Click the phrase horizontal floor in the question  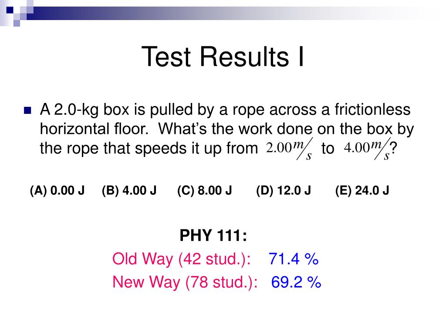(94, 129)
